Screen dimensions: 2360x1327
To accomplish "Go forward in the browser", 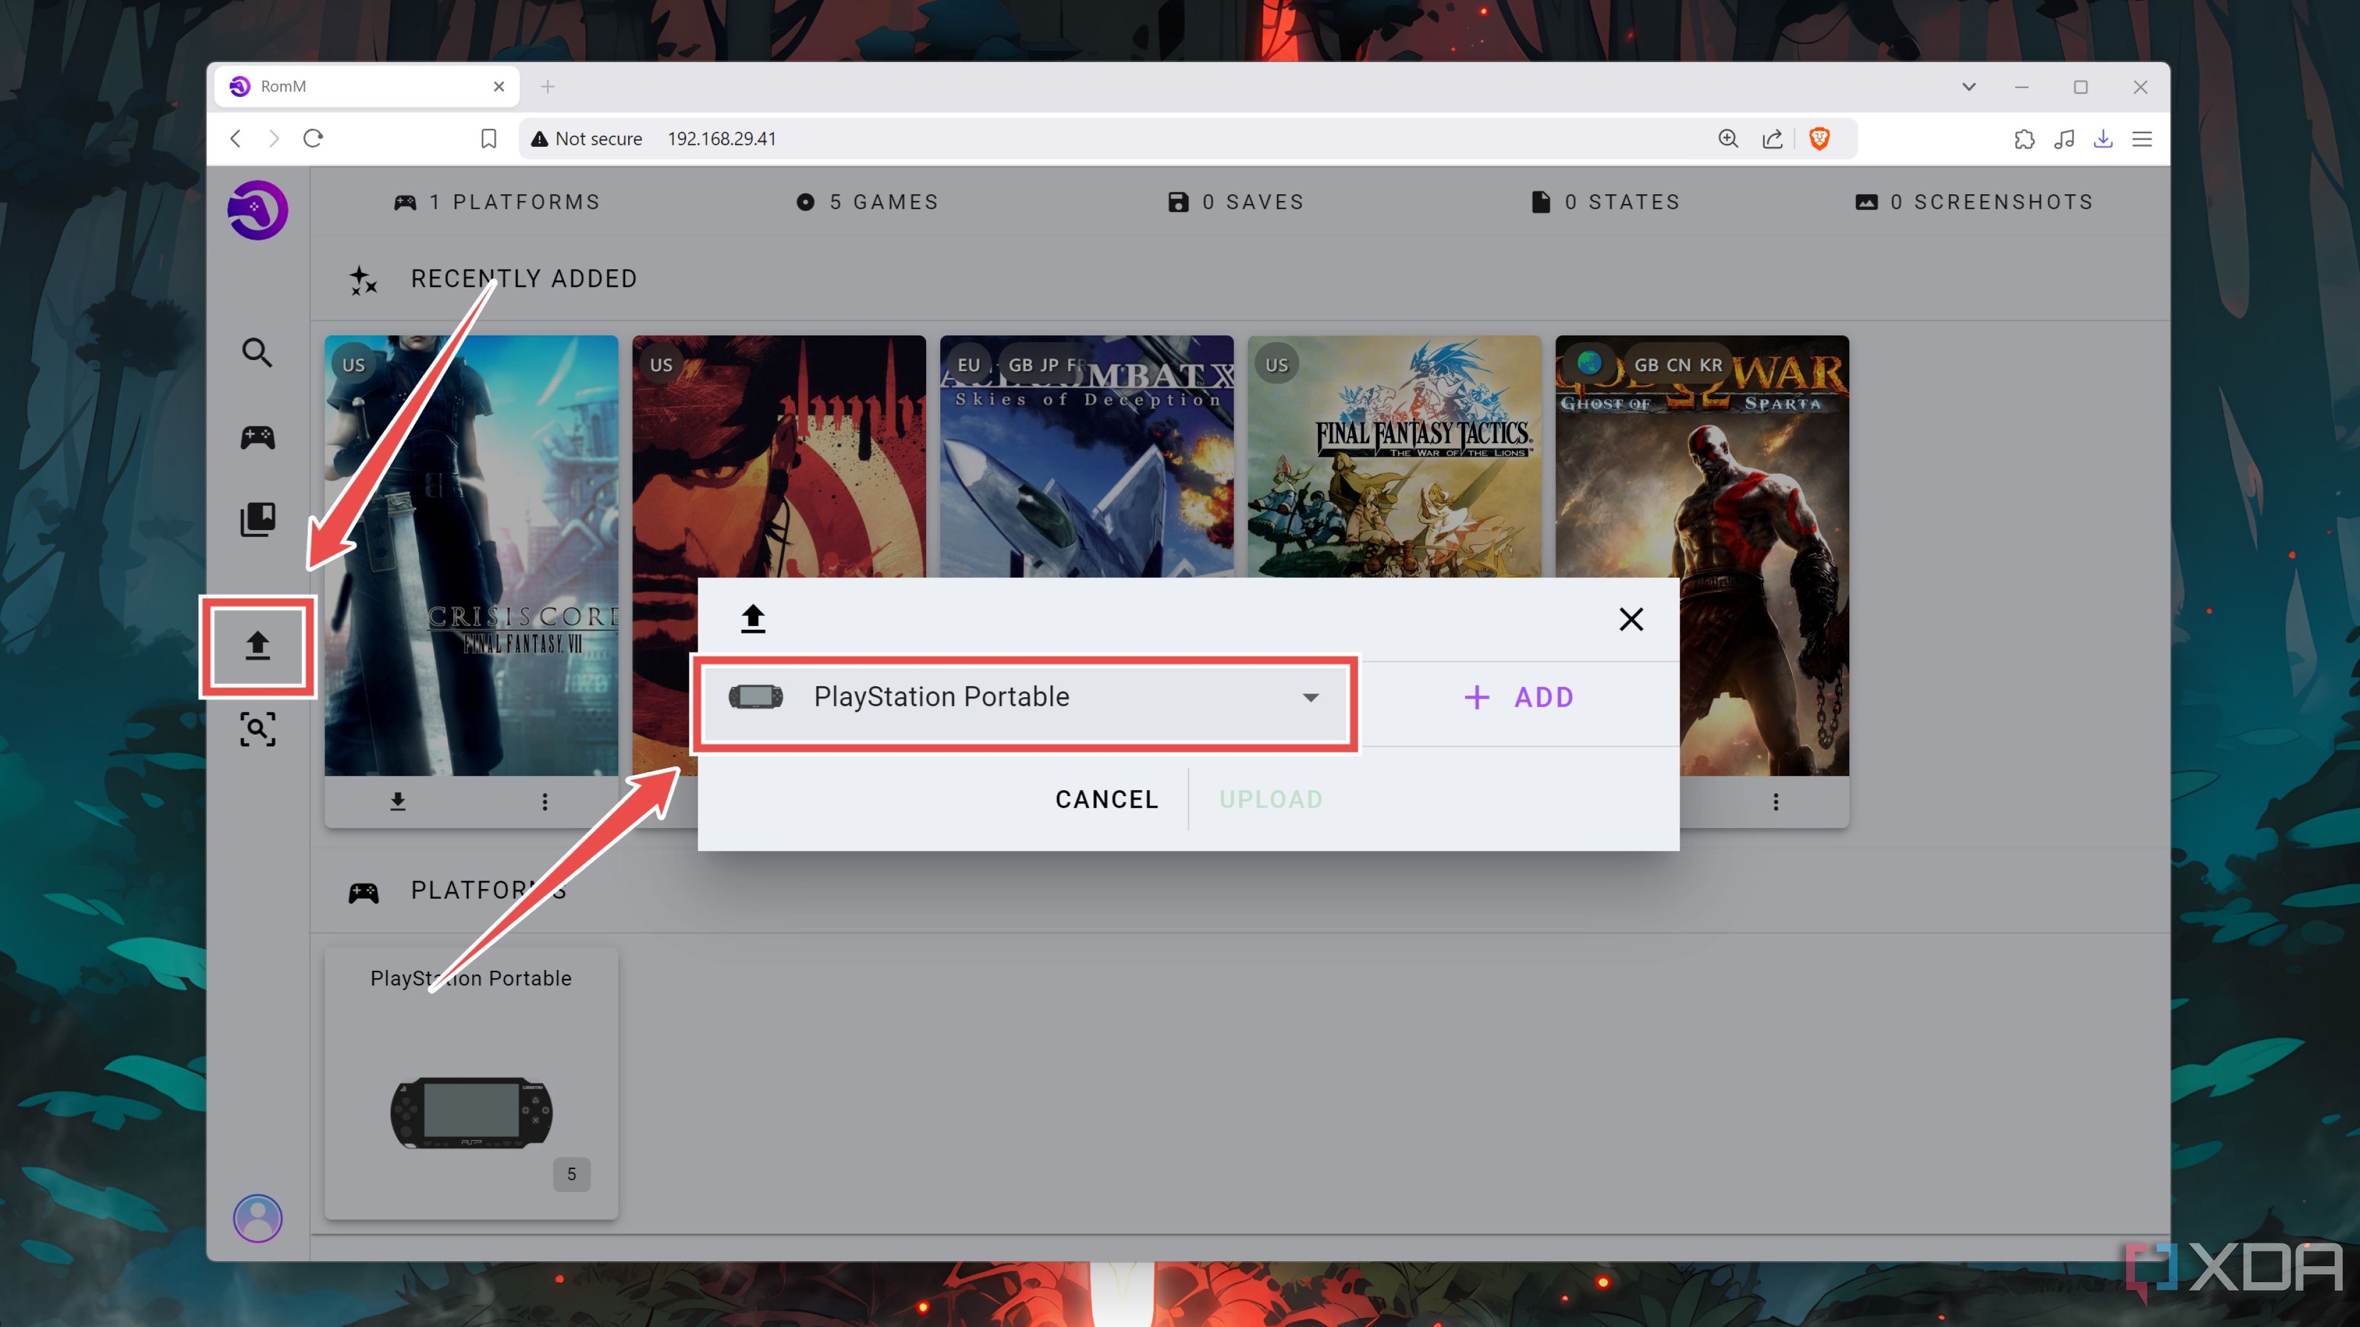I will tap(273, 138).
